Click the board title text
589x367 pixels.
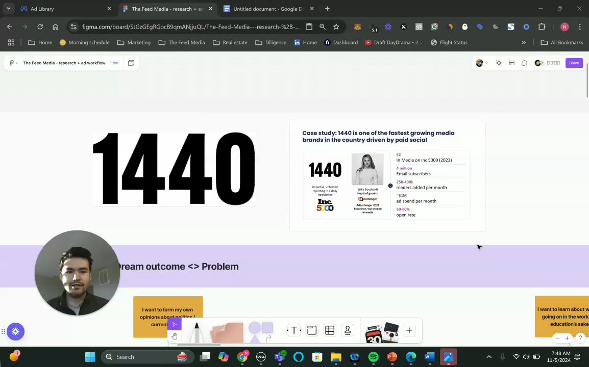[64, 63]
